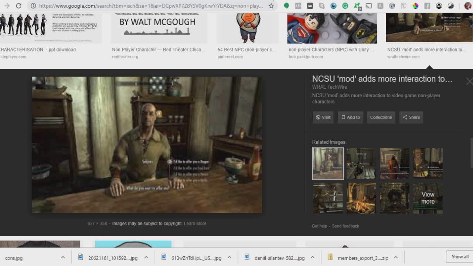Image resolution: width=473 pixels, height=266 pixels.
Task: Reload the page
Action: click(x=18, y=6)
